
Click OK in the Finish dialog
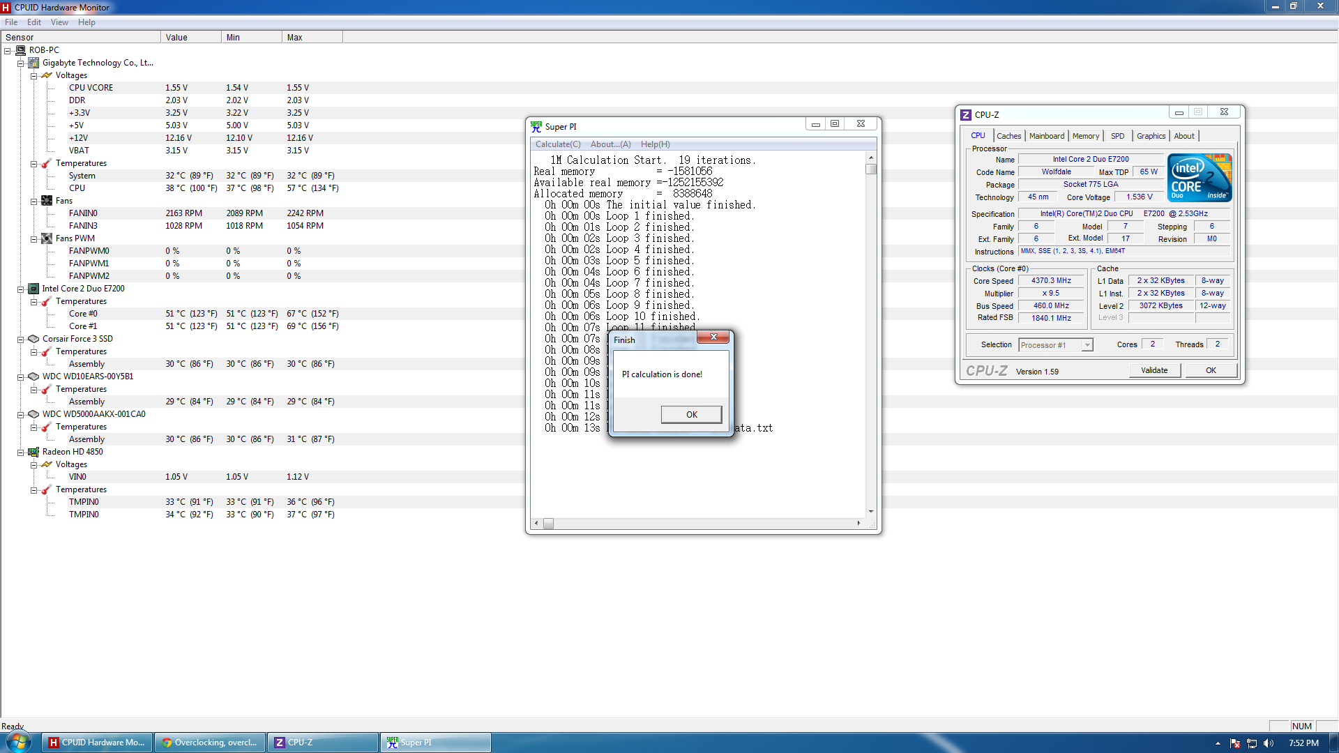pyautogui.click(x=691, y=415)
